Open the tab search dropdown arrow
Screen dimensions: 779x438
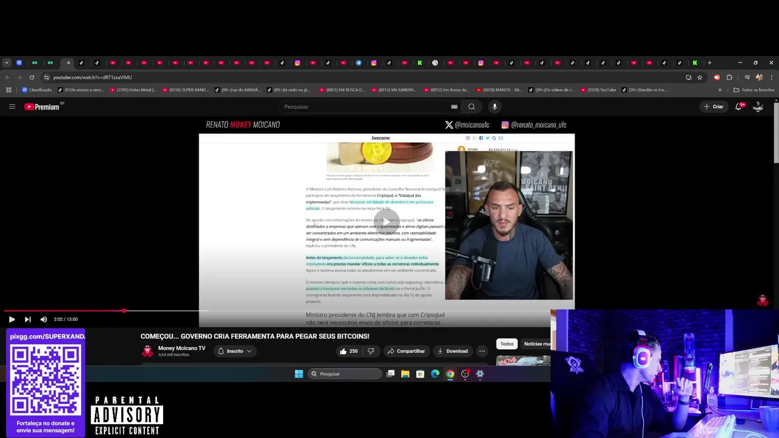coord(7,63)
